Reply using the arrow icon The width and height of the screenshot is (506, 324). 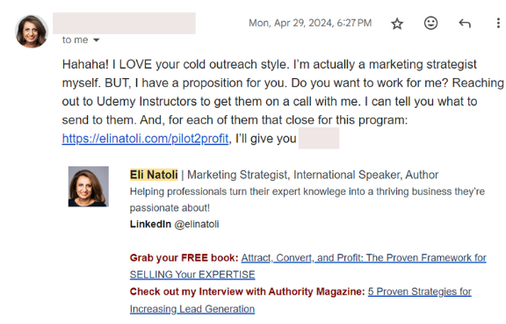[465, 23]
